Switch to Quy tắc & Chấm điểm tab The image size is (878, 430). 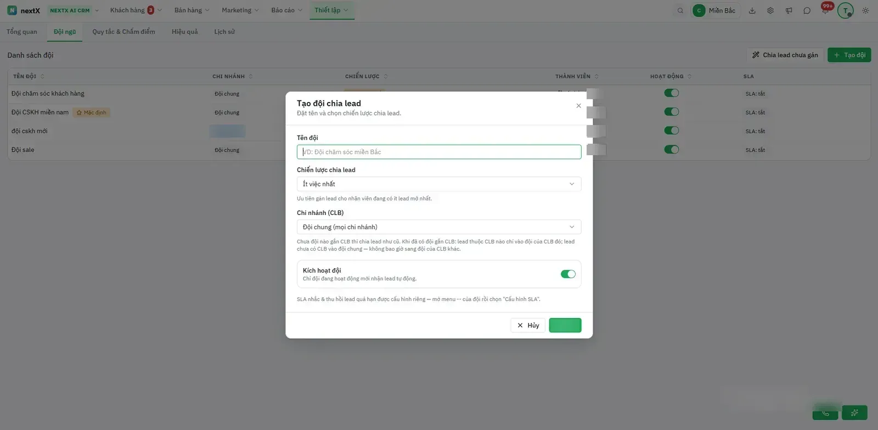click(123, 32)
